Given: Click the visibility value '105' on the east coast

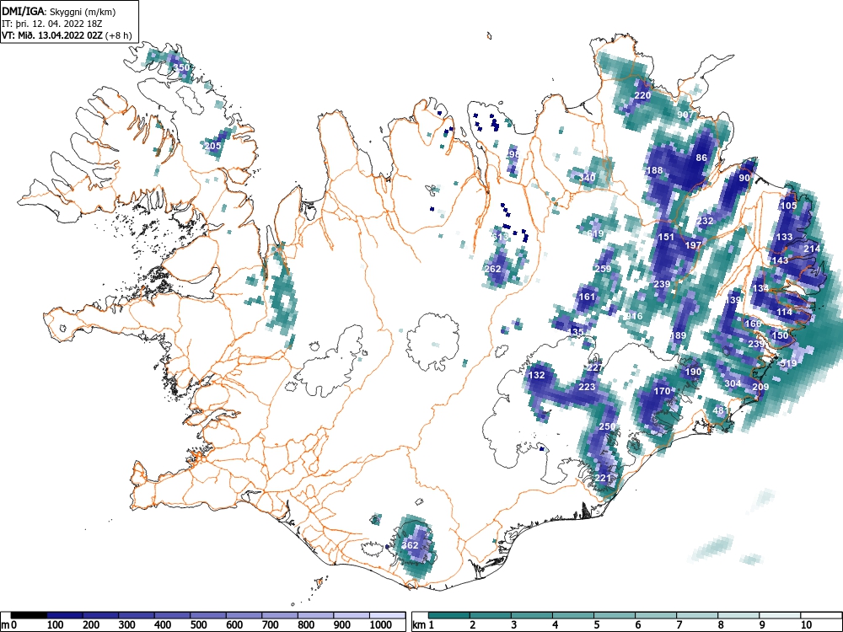Looking at the screenshot, I should point(788,206).
